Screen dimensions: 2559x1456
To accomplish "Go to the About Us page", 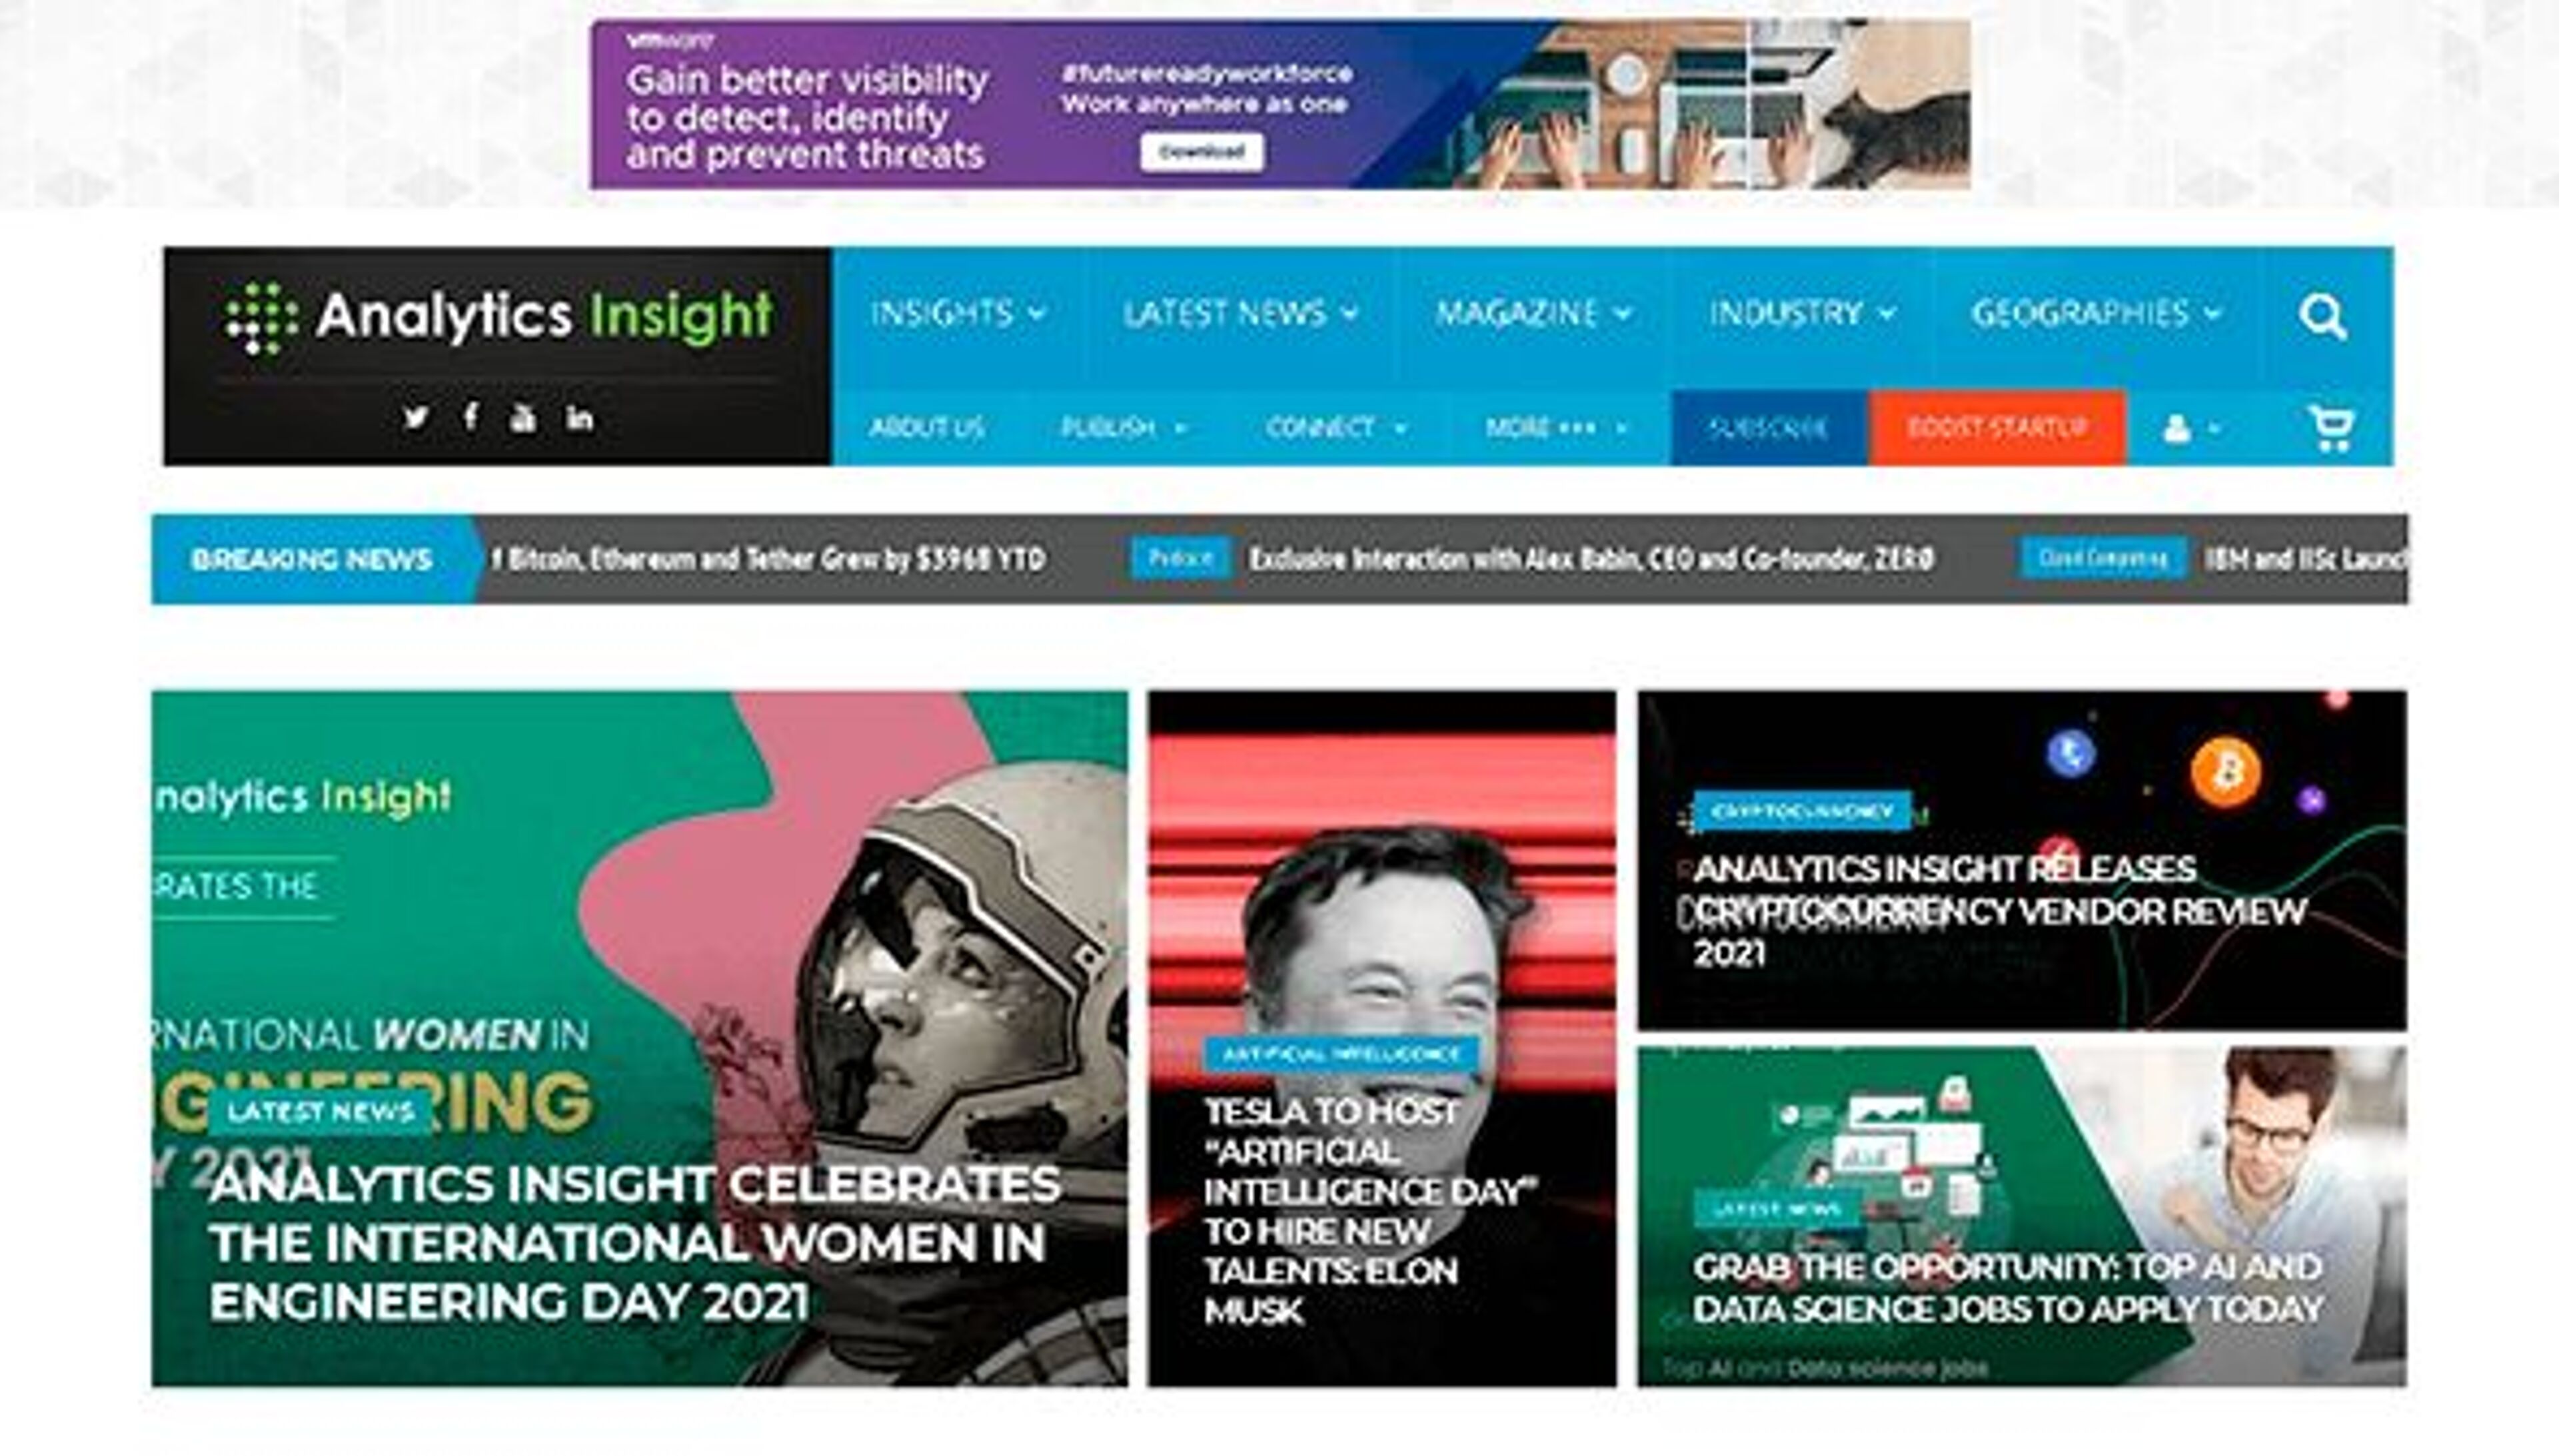I will 926,428.
